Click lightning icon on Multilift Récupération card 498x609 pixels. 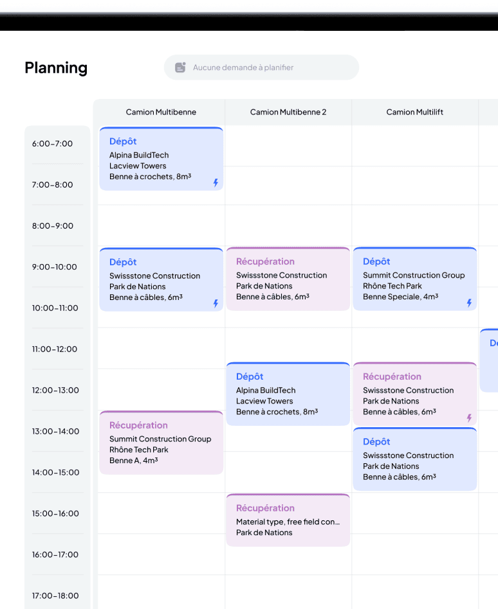pos(469,418)
